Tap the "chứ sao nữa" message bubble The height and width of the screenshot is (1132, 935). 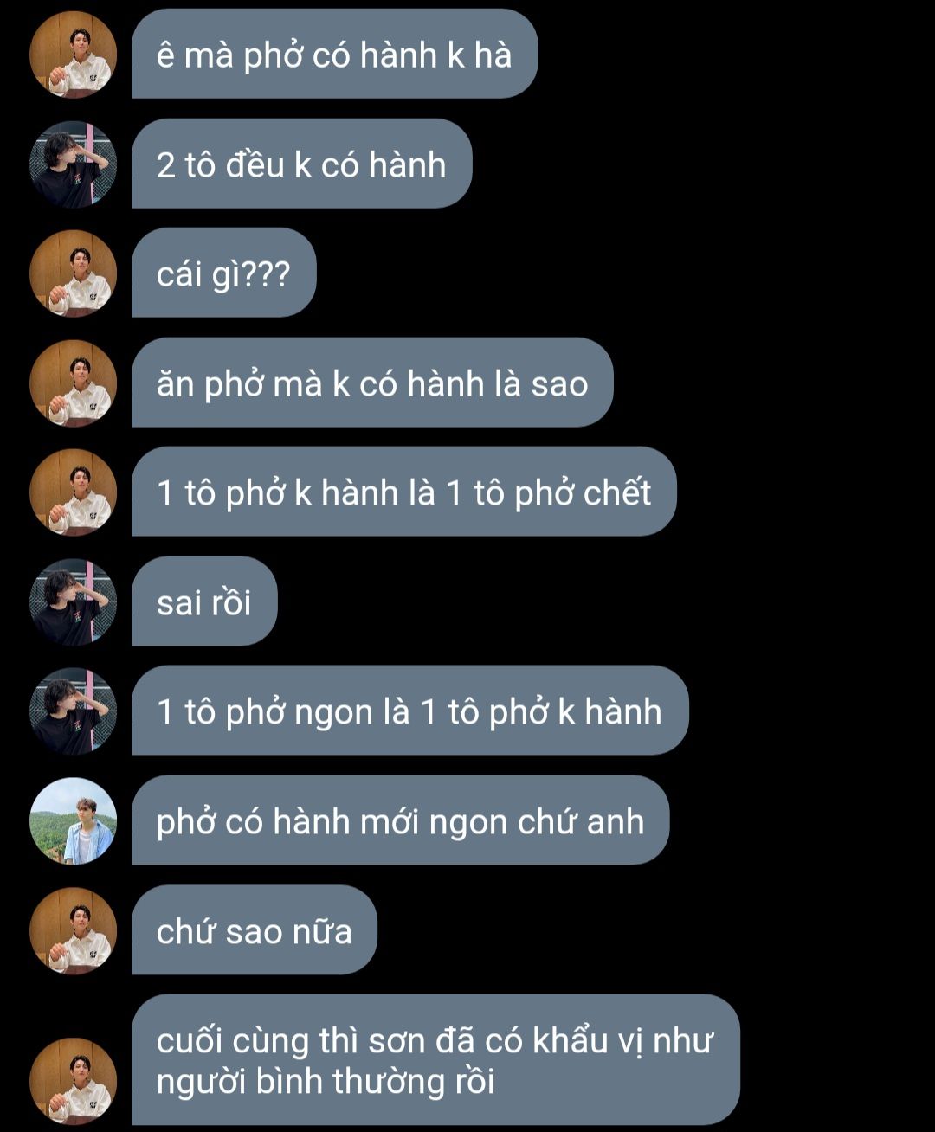click(x=255, y=929)
